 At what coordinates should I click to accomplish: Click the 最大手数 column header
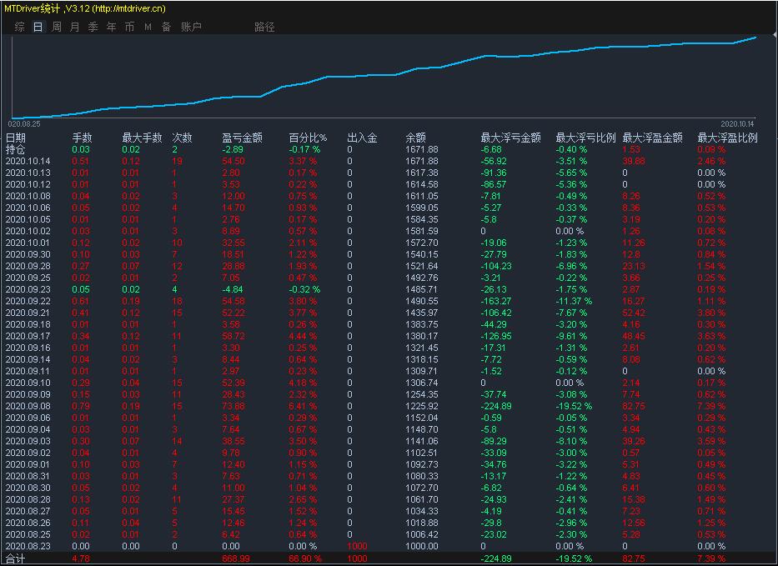pos(142,138)
